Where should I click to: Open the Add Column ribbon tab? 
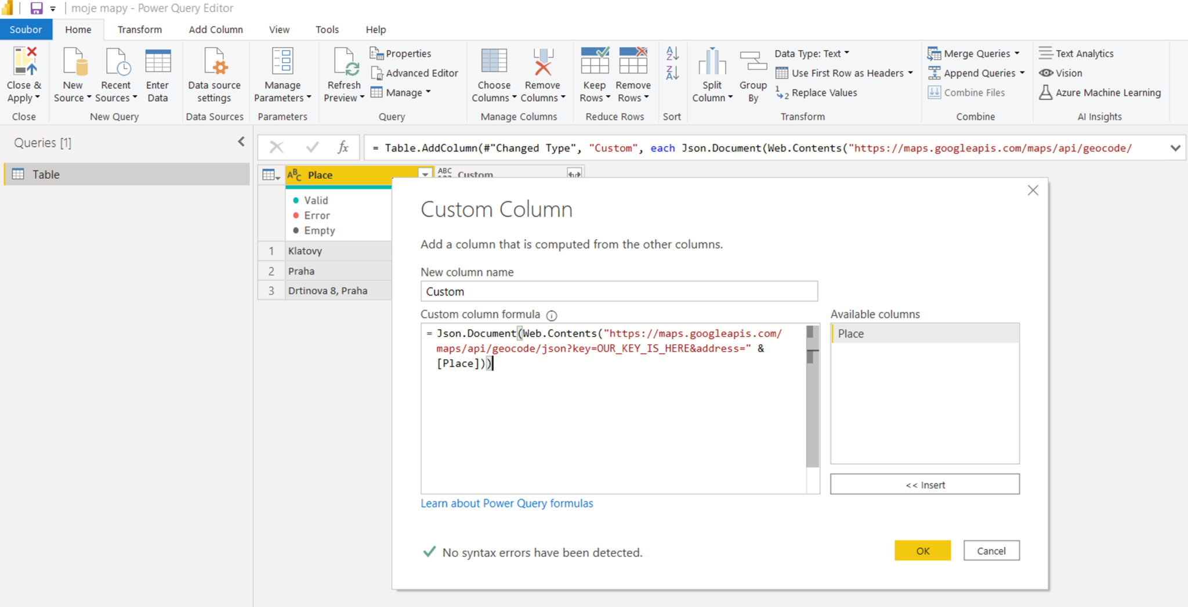pos(215,30)
